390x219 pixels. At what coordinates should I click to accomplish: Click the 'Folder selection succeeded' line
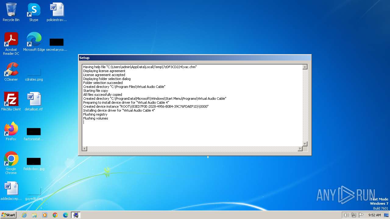[x=103, y=83]
